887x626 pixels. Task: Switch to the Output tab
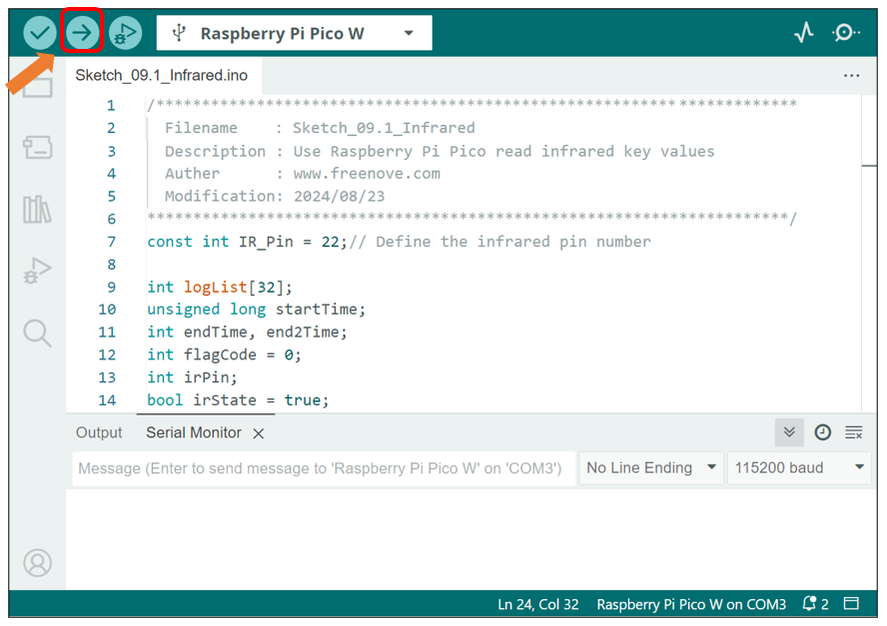99,432
